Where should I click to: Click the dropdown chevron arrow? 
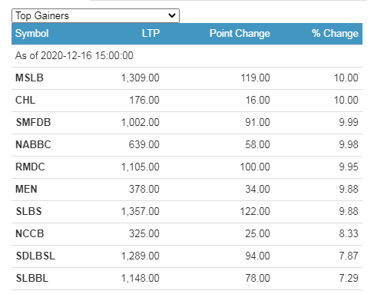pos(172,15)
